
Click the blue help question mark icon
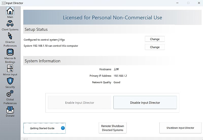63,128
